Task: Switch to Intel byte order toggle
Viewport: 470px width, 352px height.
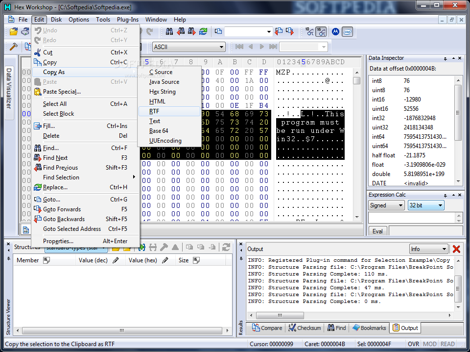Action: click(x=348, y=31)
